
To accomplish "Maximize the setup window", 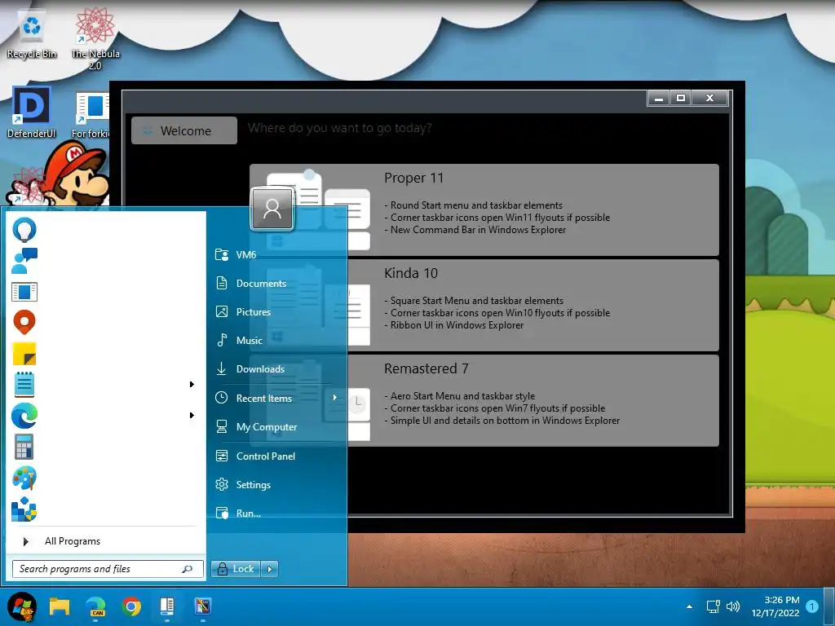I will tap(681, 98).
